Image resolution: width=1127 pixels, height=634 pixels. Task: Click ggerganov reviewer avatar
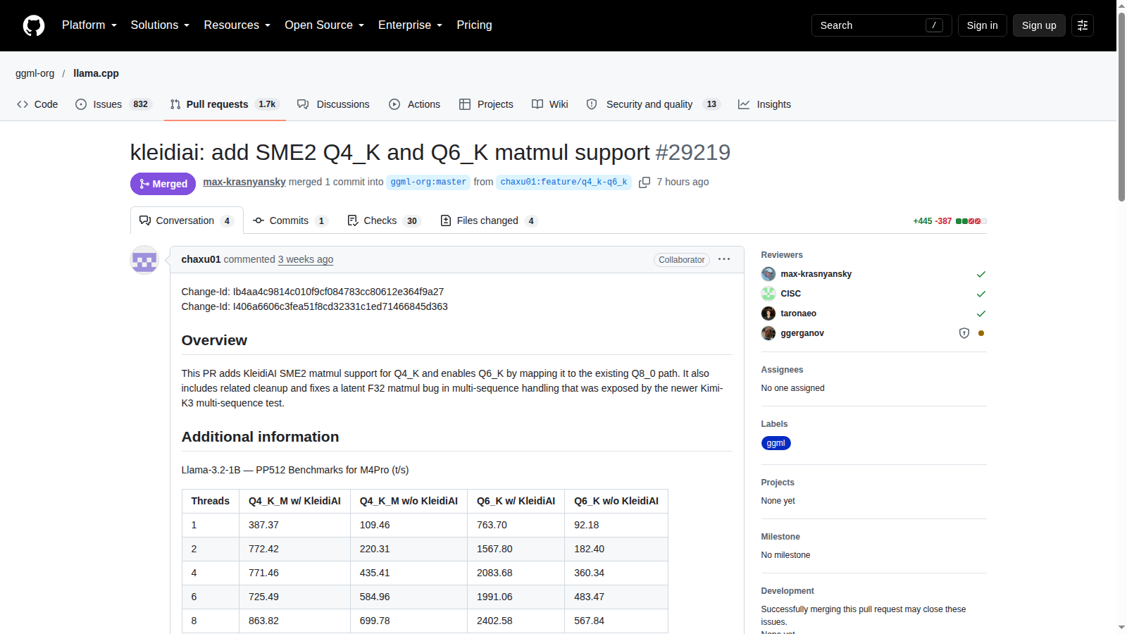(768, 333)
